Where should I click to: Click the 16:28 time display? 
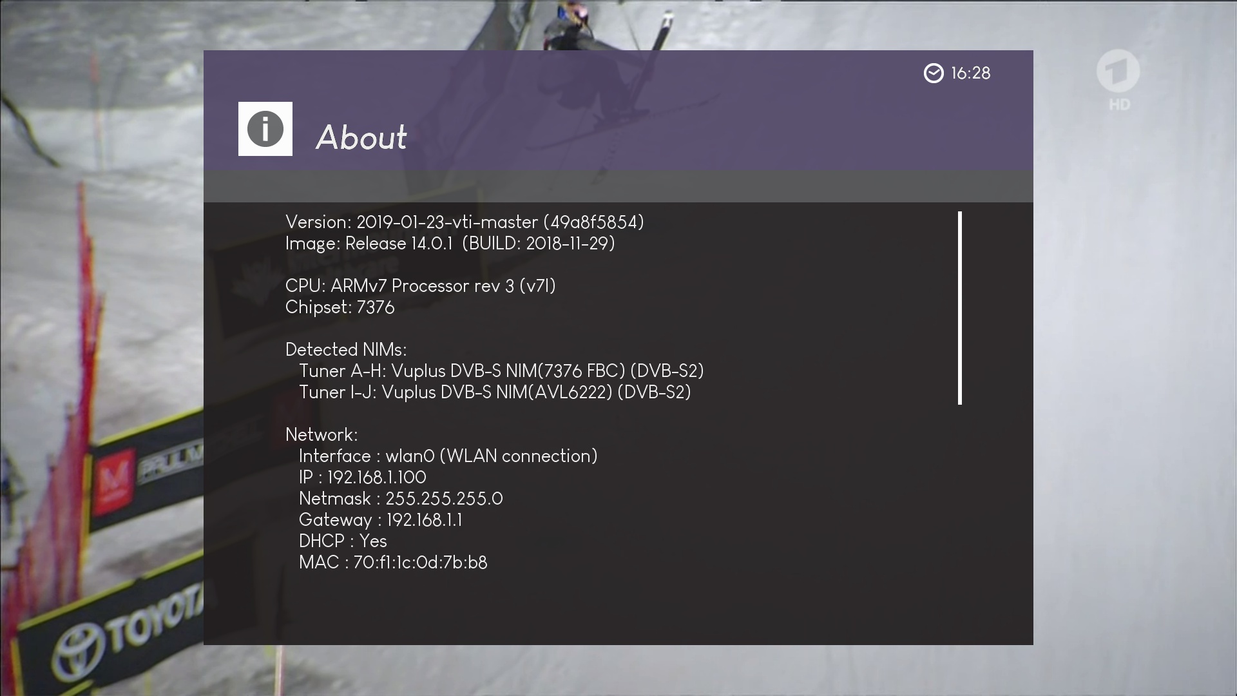pos(971,73)
